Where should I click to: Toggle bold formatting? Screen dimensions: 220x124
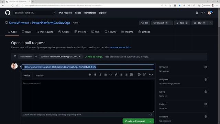tap(95, 75)
